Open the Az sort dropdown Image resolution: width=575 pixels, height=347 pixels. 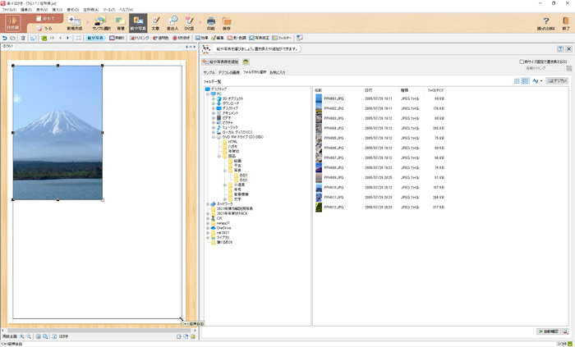(x=537, y=81)
